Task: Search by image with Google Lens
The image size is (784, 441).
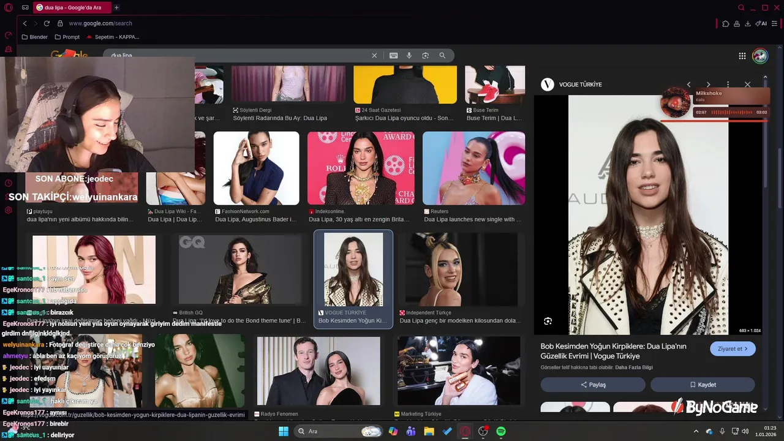Action: tap(426, 55)
